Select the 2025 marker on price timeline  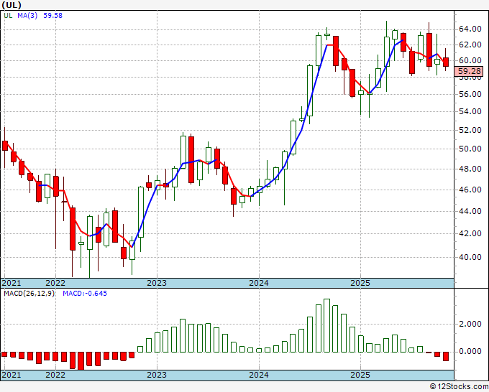(x=360, y=283)
